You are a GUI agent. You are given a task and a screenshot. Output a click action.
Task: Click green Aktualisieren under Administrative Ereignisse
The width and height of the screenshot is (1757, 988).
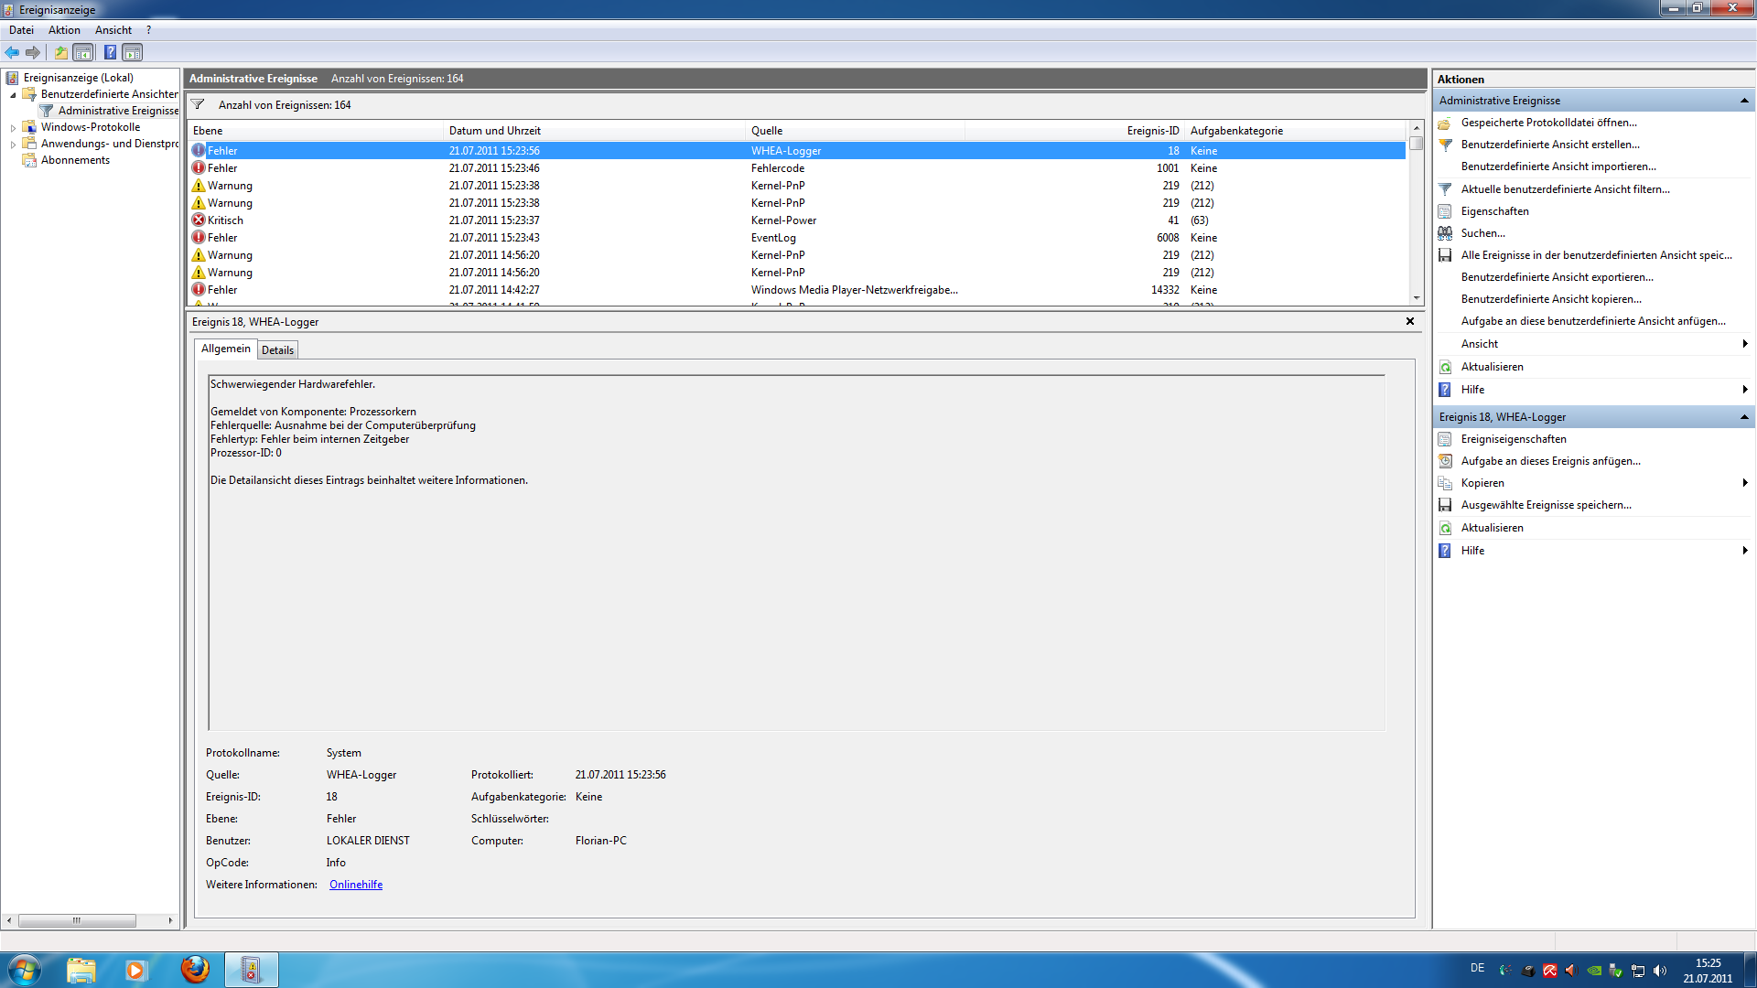click(1492, 367)
